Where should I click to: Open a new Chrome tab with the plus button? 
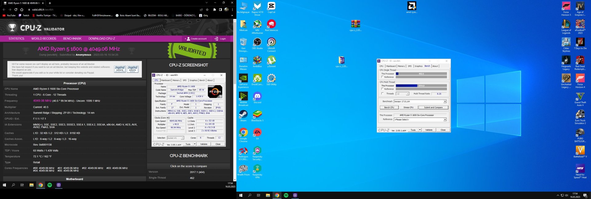50,3
